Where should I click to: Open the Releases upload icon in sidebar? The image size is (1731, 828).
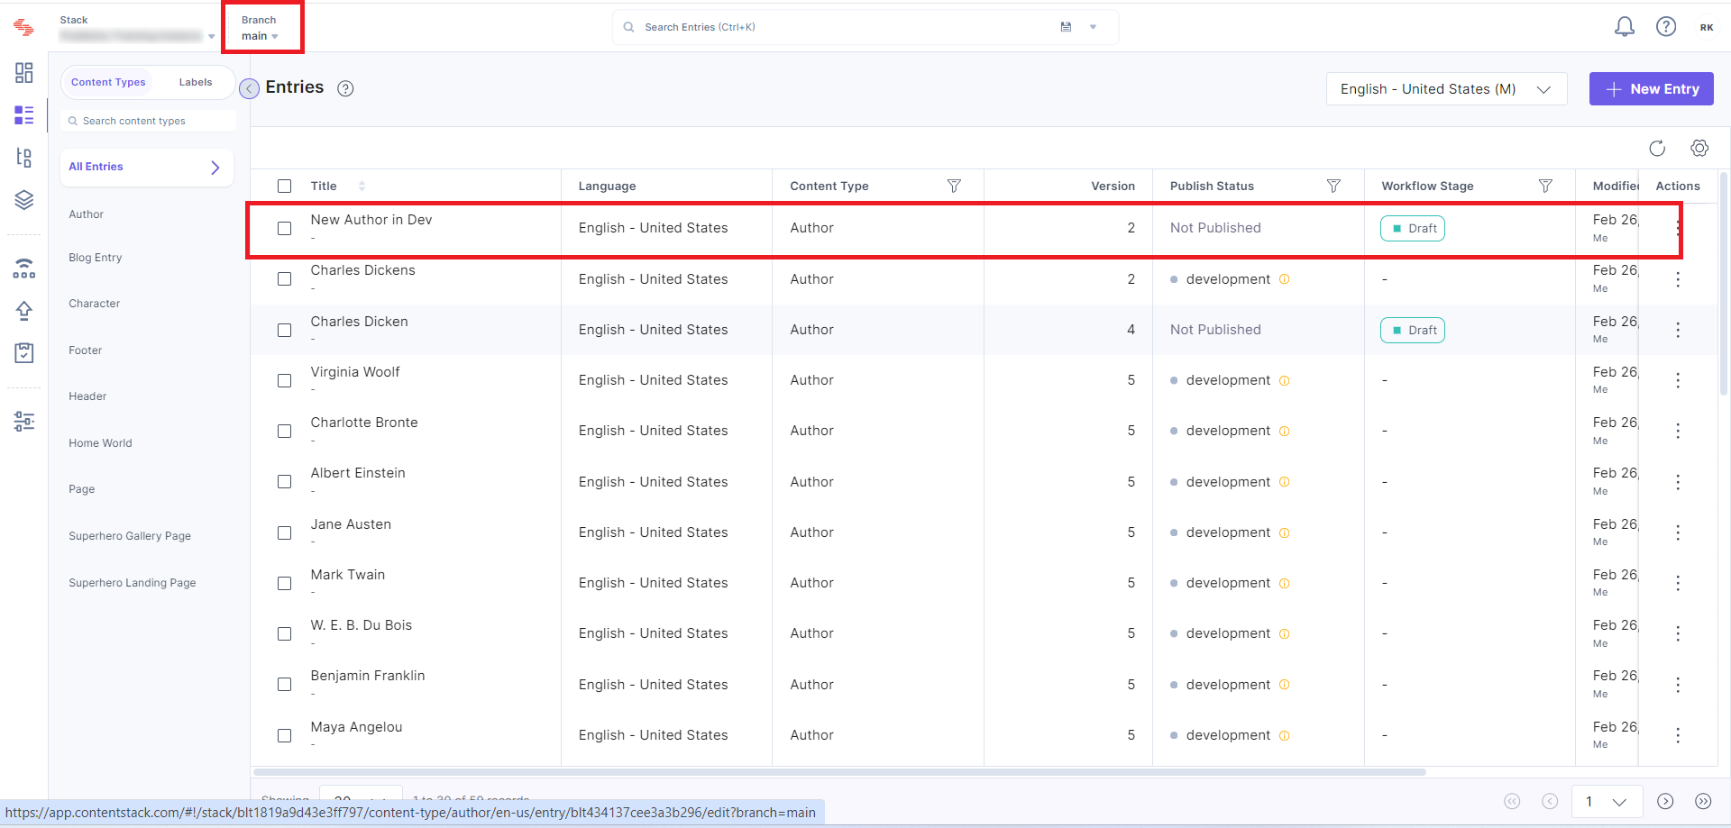[x=24, y=311]
